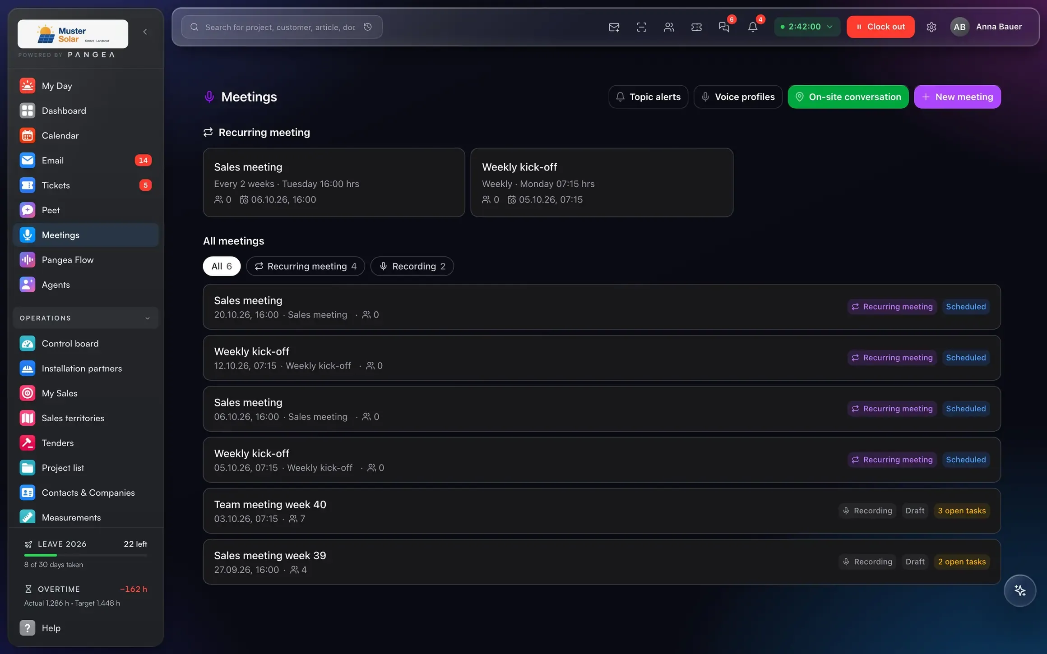
Task: Click the AI sparkle assistant floating button
Action: click(1019, 590)
